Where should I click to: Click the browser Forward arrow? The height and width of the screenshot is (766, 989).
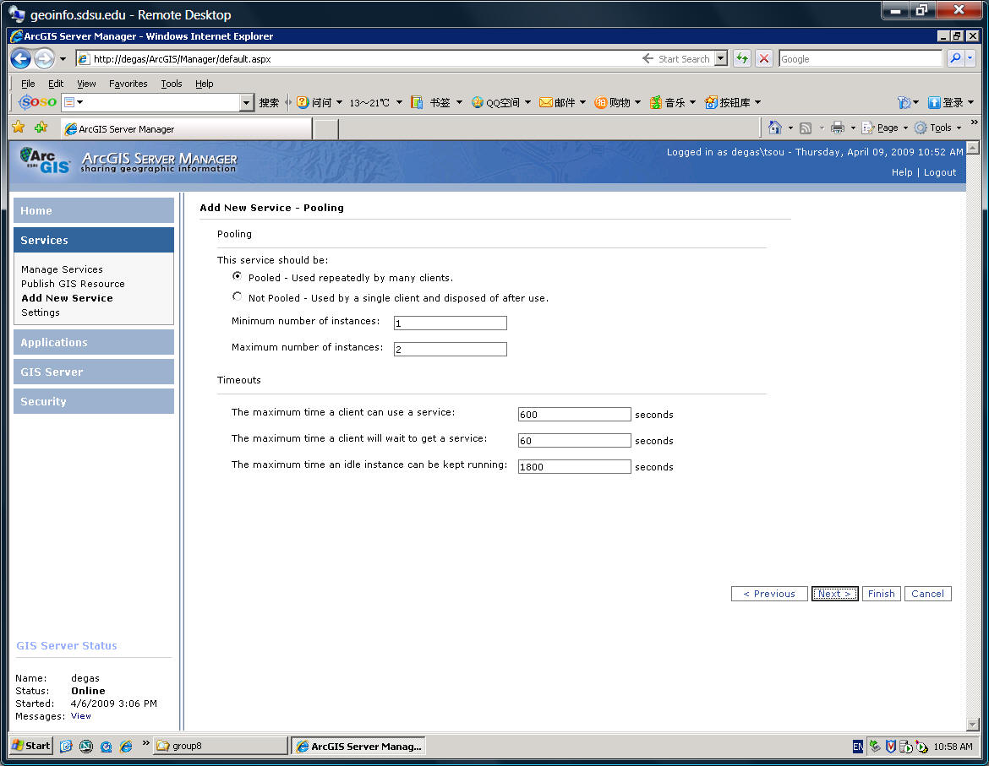coord(44,58)
